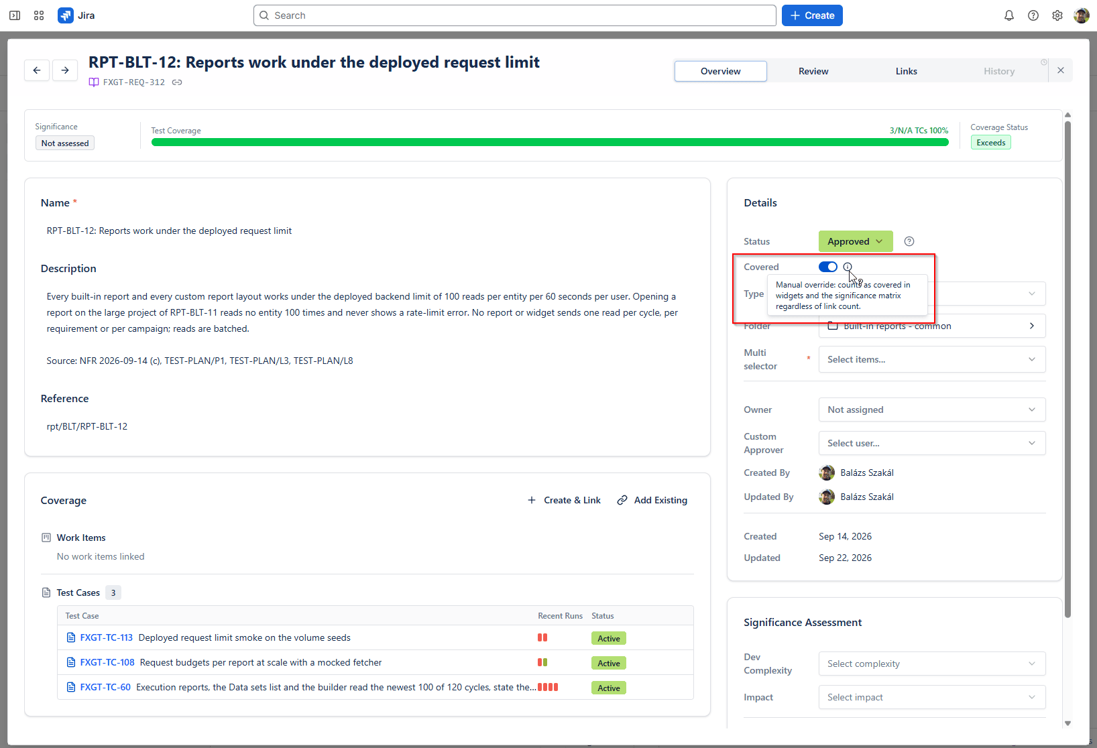The height and width of the screenshot is (748, 1097).
Task: Open the Dev Complexity dropdown
Action: [932, 664]
